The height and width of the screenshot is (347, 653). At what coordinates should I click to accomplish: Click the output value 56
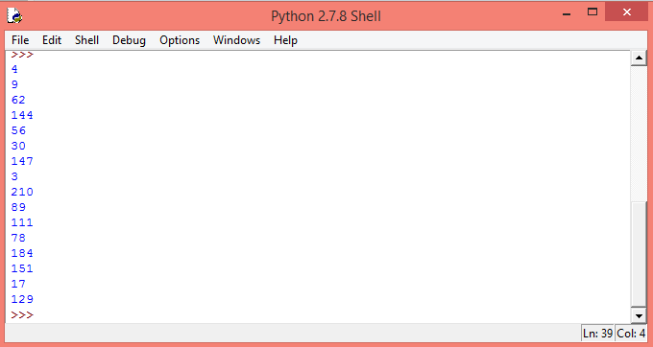[18, 130]
